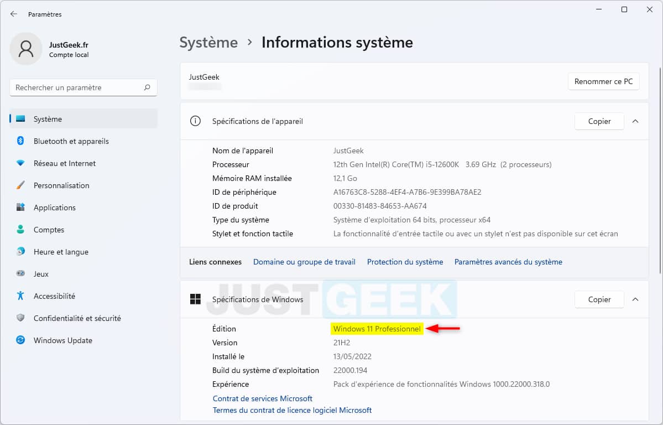Click the Bluetooth icon in sidebar
Screen dimensions: 663x425
coord(20,141)
